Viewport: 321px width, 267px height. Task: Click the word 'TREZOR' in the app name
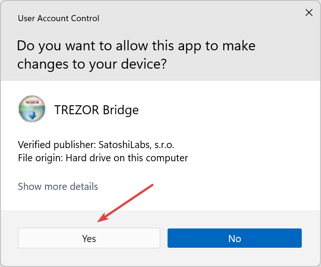pyautogui.click(x=77, y=110)
